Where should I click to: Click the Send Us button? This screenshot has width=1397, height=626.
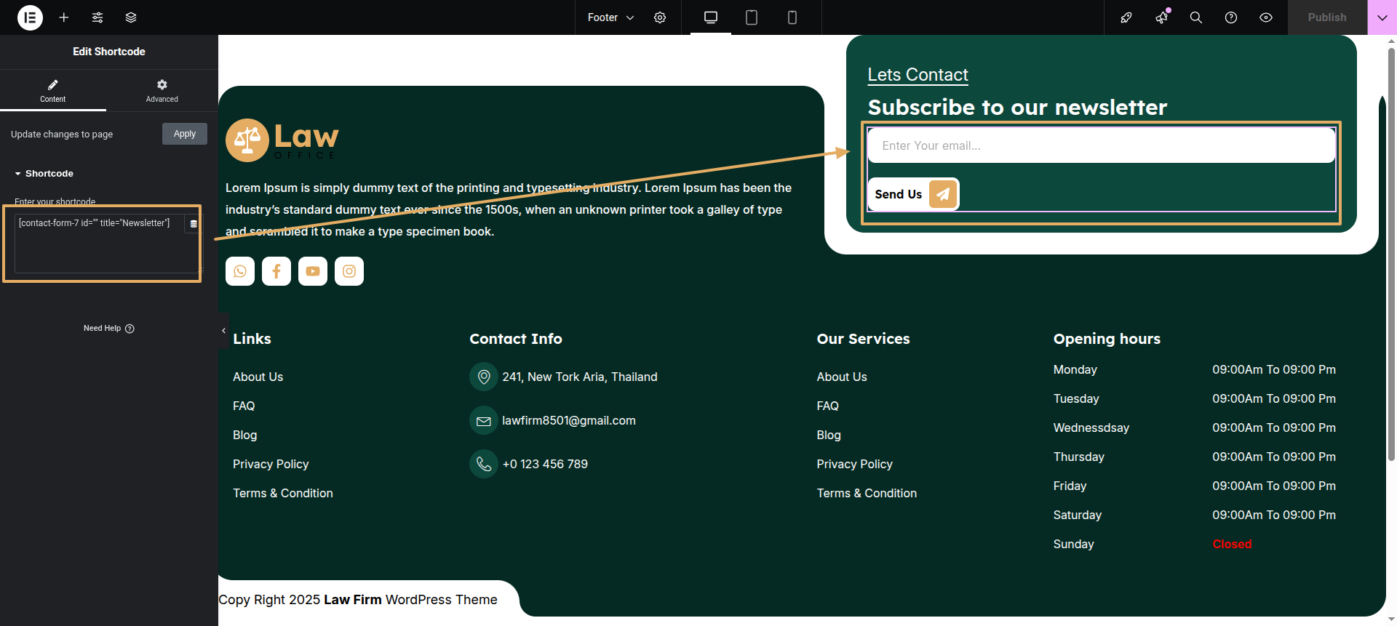point(913,194)
